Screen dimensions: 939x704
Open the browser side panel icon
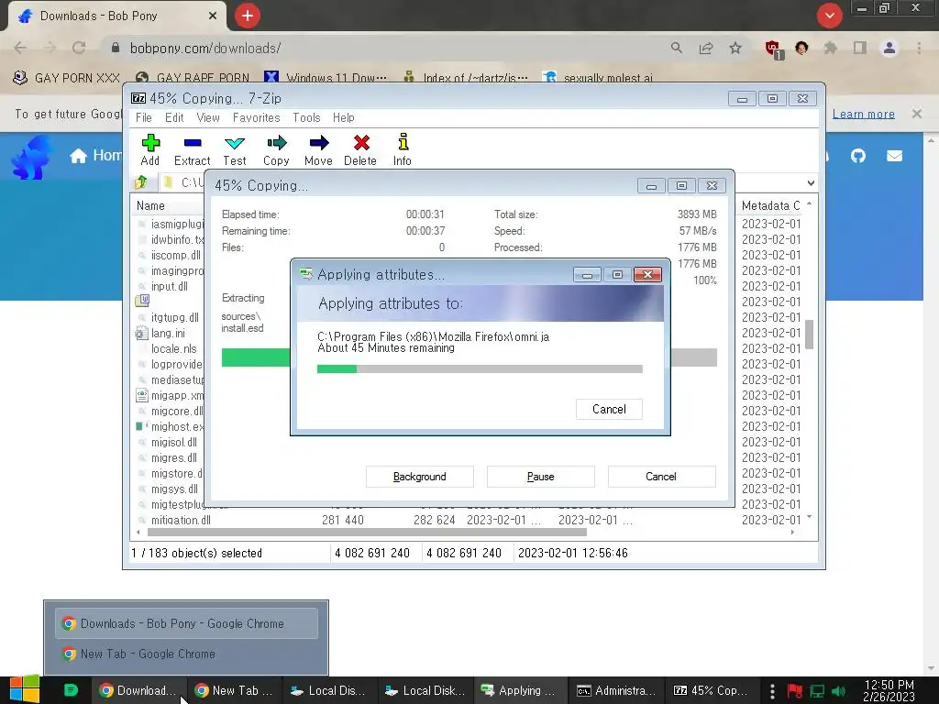[x=860, y=48]
